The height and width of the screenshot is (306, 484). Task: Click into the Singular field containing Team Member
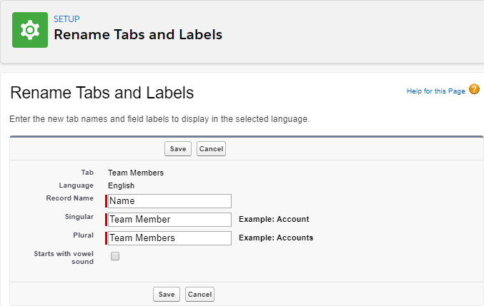(x=169, y=220)
